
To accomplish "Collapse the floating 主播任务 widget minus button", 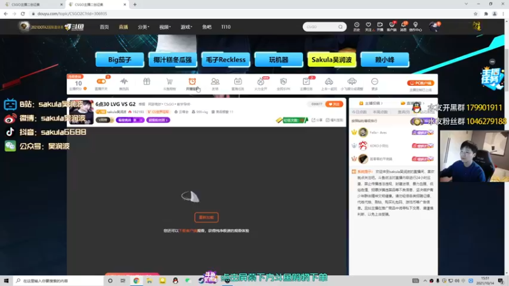I will click(x=492, y=62).
